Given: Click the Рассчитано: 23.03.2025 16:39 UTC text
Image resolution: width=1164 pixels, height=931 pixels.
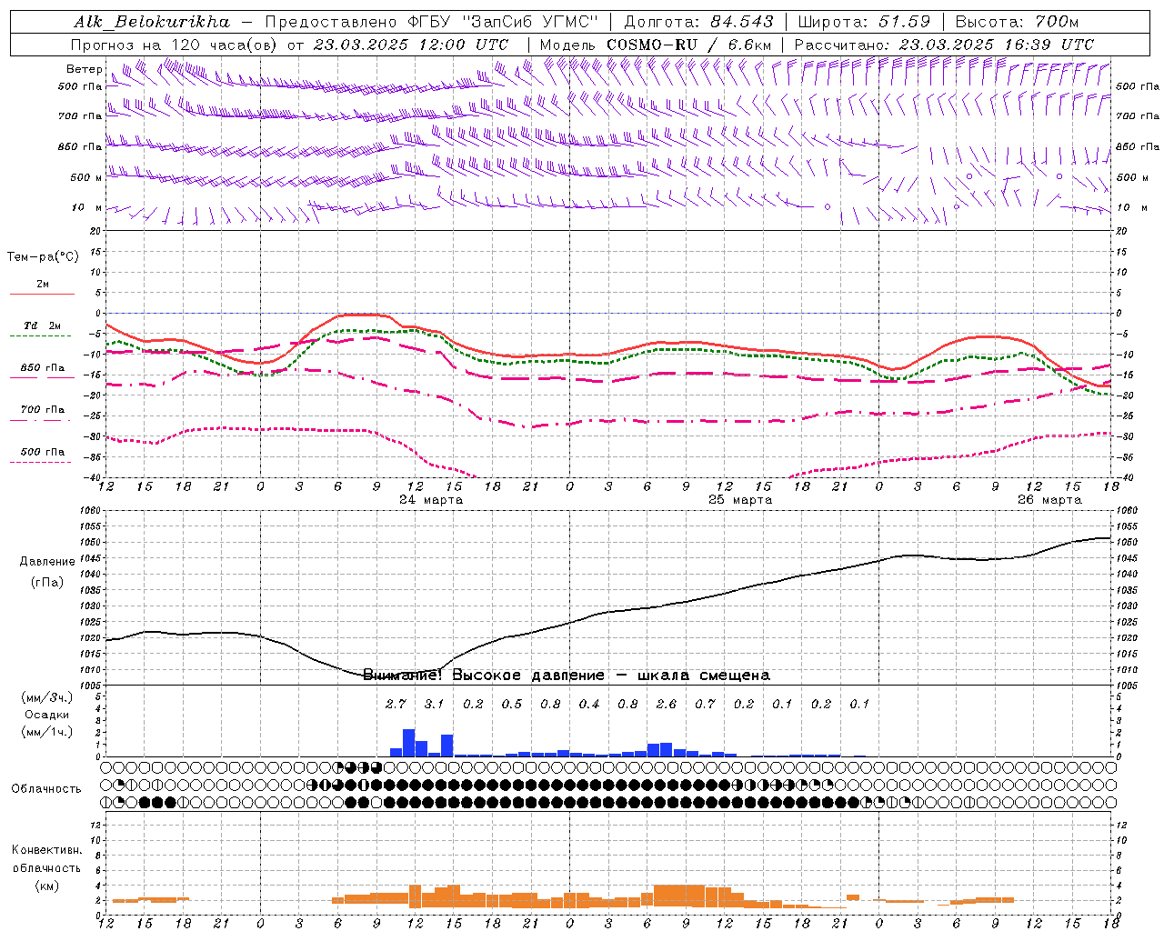Looking at the screenshot, I should point(944,45).
